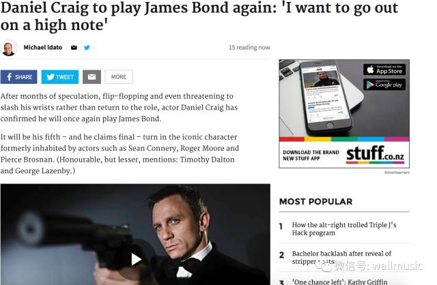437x285 pixels.
Task: Click the '15 reading now' counter
Action: point(249,48)
